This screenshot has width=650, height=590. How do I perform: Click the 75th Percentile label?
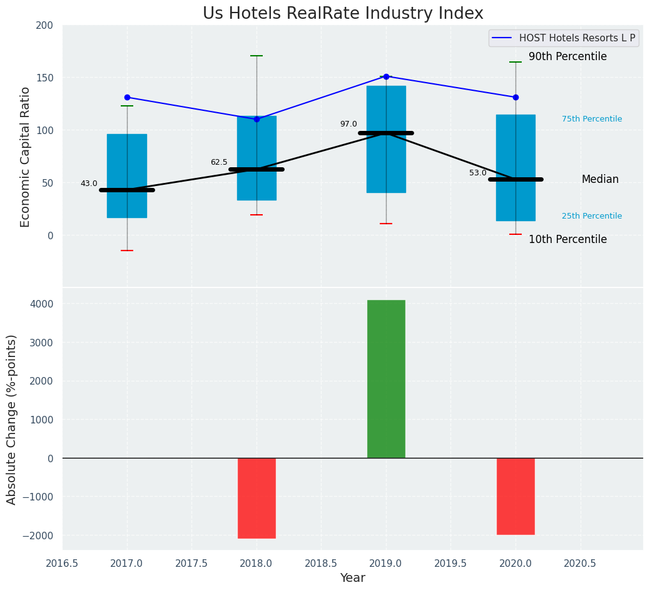coord(592,119)
